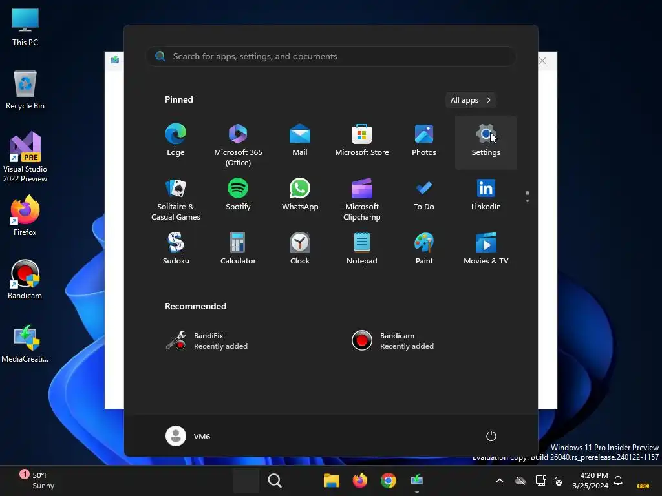The width and height of the screenshot is (662, 496).
Task: Open File Explorer from the taskbar
Action: [332, 480]
